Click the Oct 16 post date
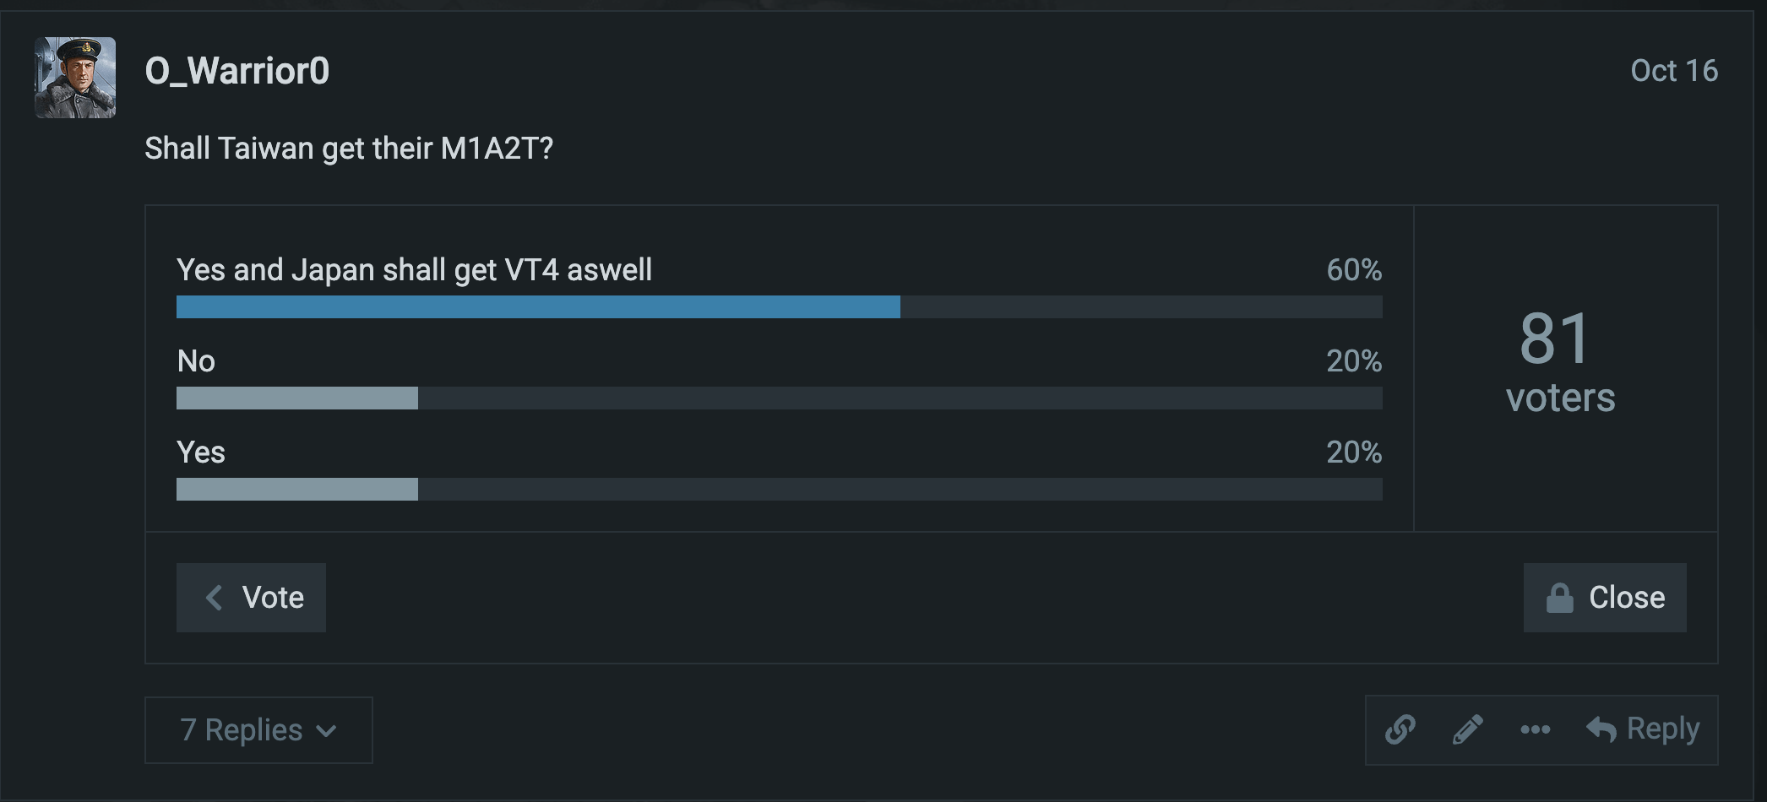The image size is (1767, 802). coord(1673,71)
